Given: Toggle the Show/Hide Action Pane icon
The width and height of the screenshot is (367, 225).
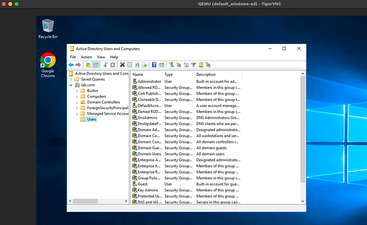Looking at the screenshot, I should [161, 65].
